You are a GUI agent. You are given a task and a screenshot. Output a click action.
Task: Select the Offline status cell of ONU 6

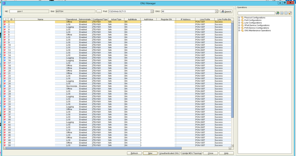[x=73, y=35]
